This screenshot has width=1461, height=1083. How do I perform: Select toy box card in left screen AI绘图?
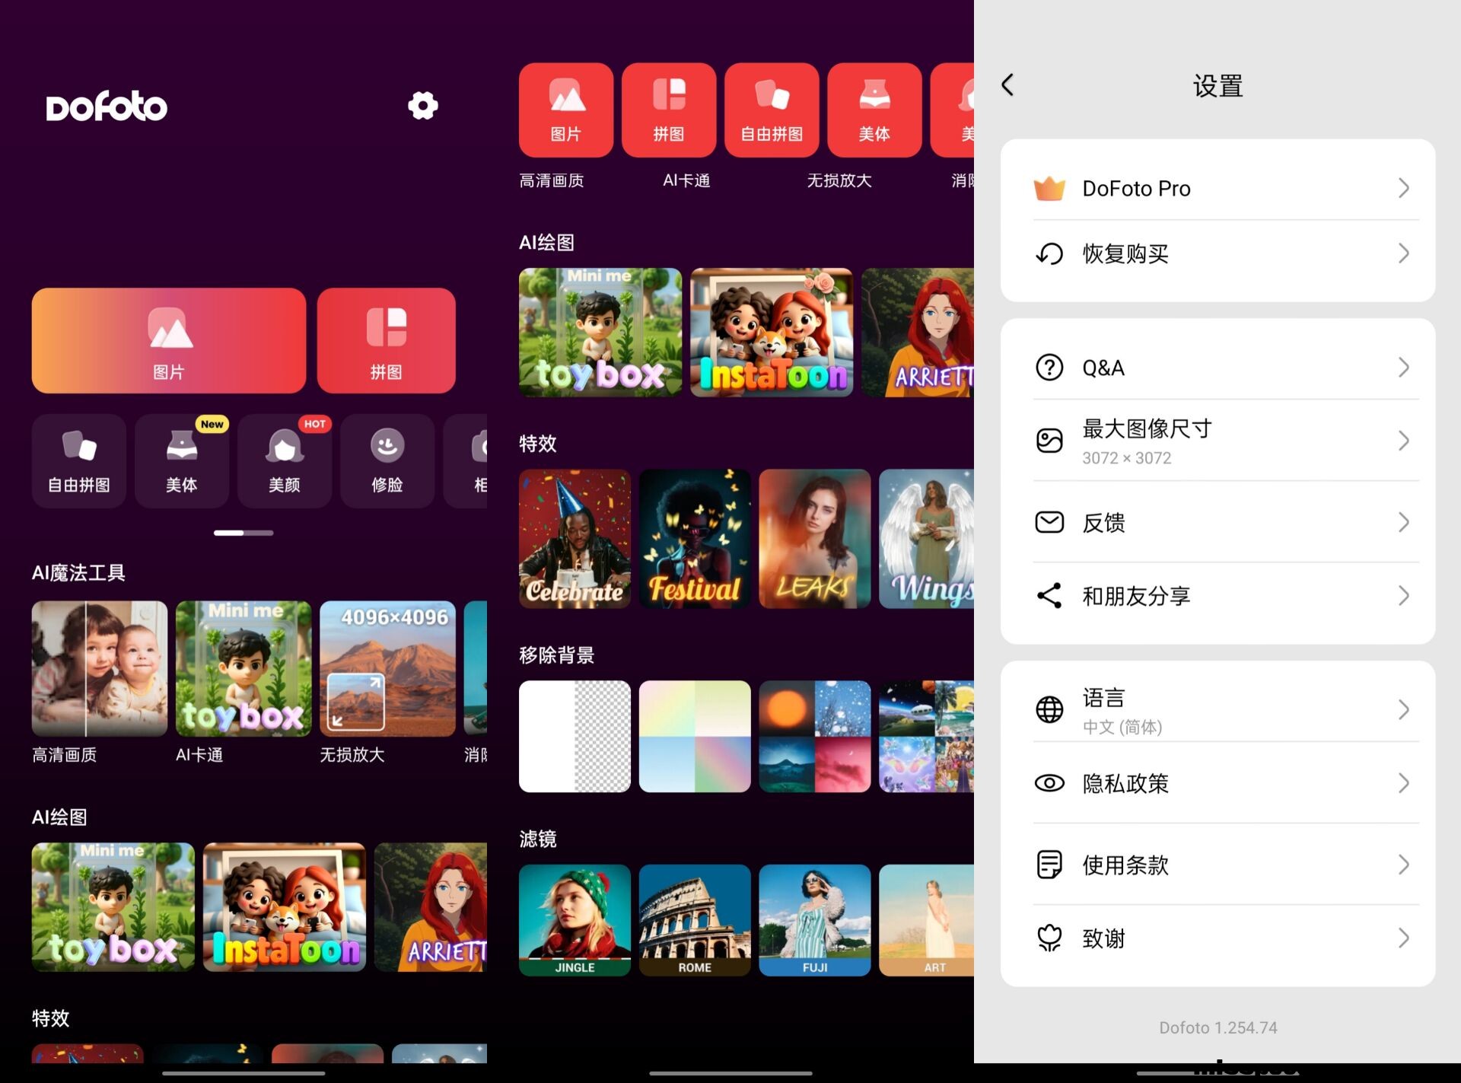113,906
